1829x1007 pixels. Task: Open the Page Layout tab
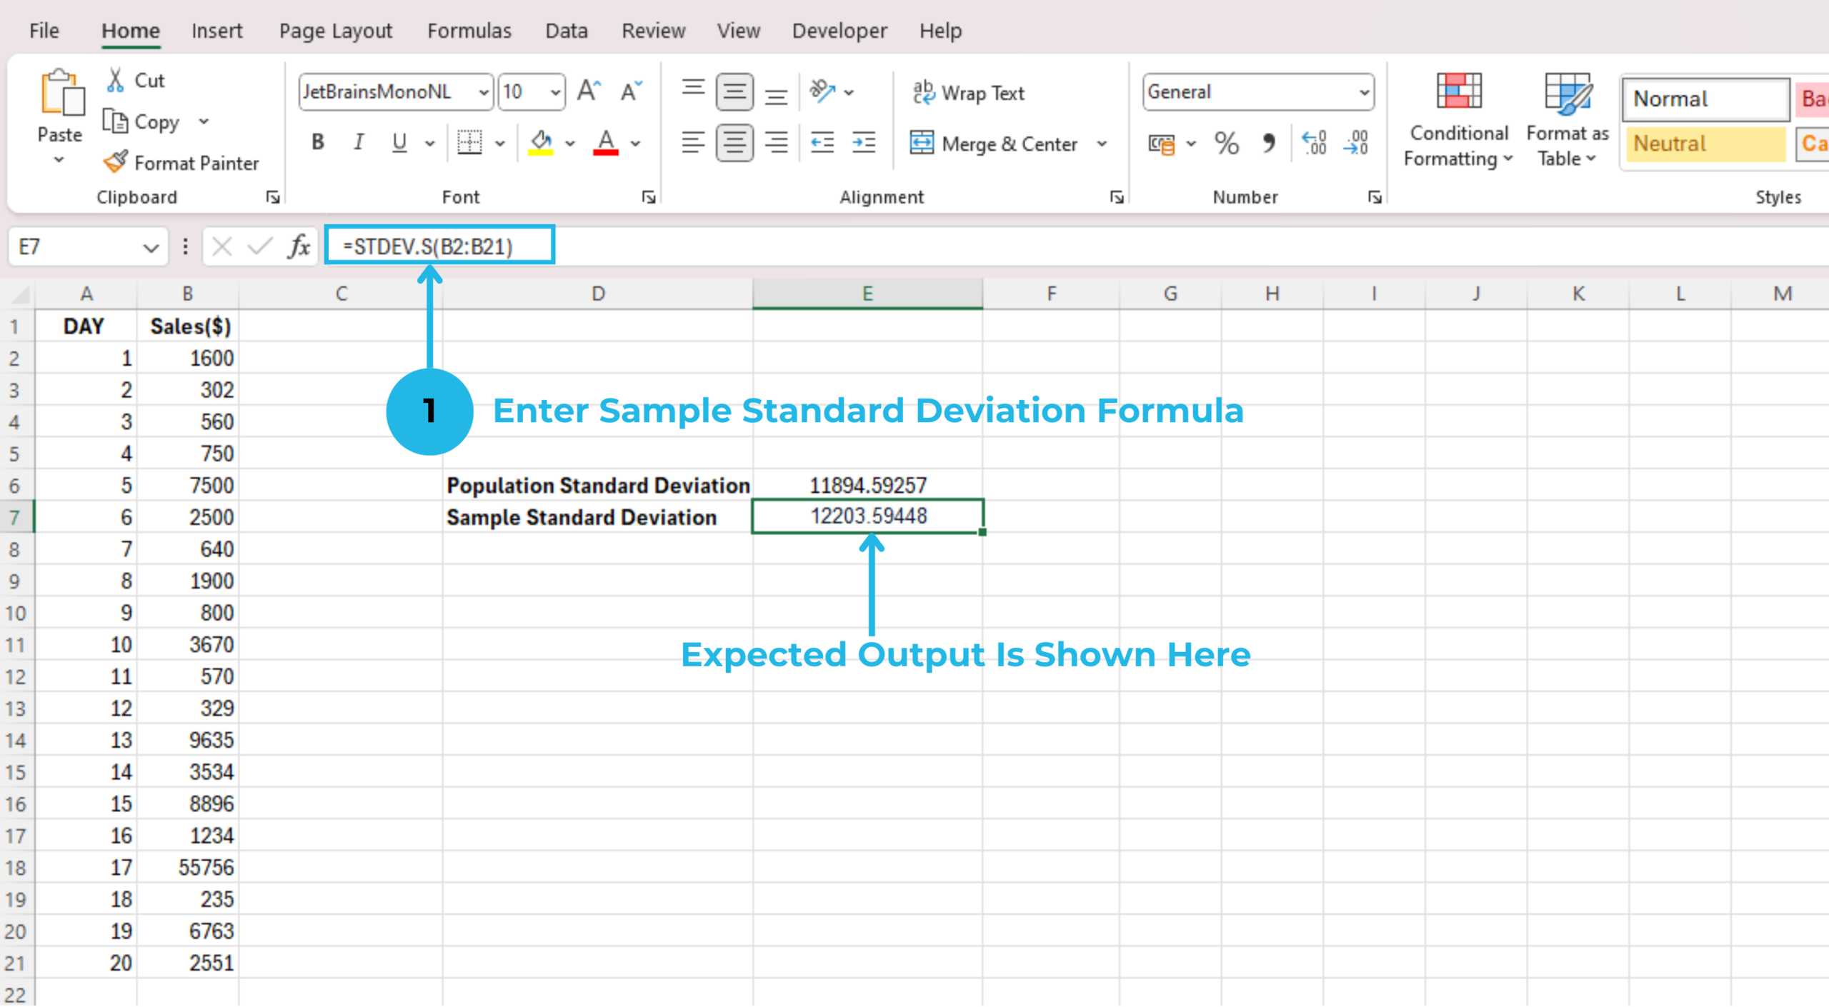click(335, 31)
